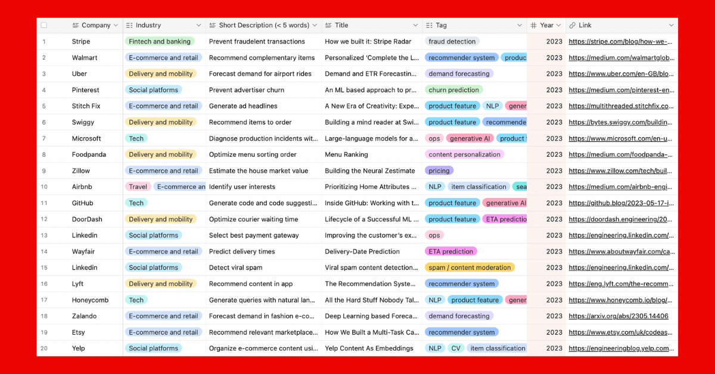Open the Year column dropdown arrow

coord(559,25)
